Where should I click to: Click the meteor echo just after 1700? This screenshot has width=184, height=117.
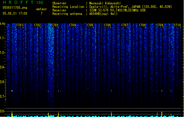click(12, 91)
